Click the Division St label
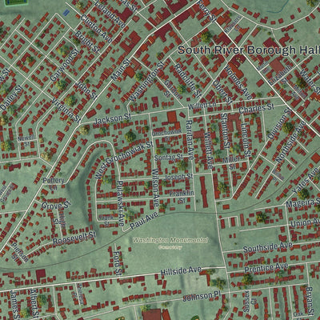 click(x=280, y=124)
